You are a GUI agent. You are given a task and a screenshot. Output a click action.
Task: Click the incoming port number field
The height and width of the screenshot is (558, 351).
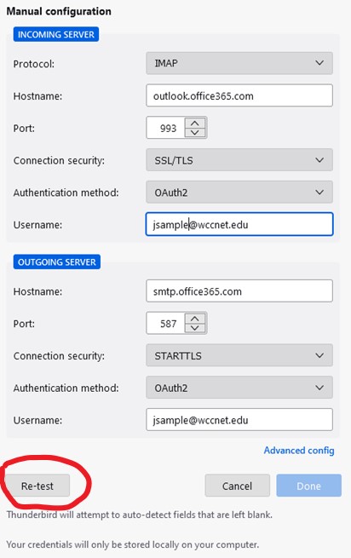click(165, 128)
